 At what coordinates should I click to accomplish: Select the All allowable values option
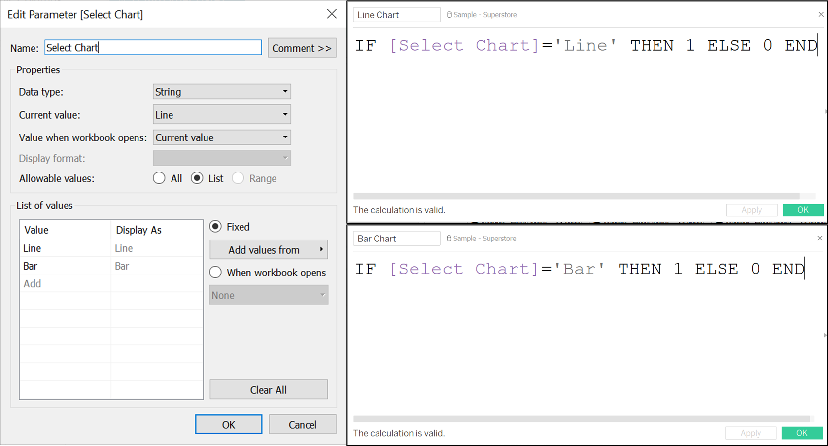click(159, 178)
